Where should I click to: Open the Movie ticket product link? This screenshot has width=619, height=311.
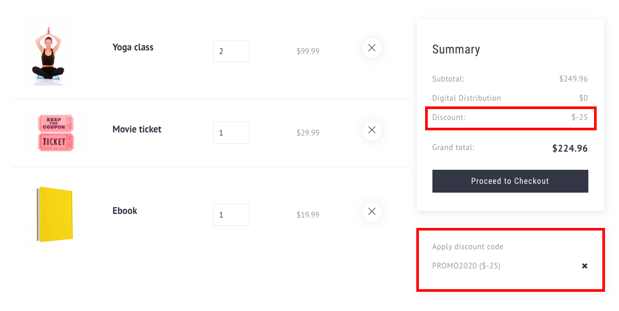pos(137,129)
